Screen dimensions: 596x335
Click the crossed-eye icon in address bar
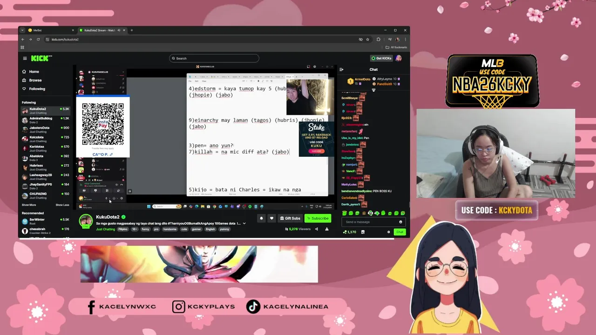[360, 39]
